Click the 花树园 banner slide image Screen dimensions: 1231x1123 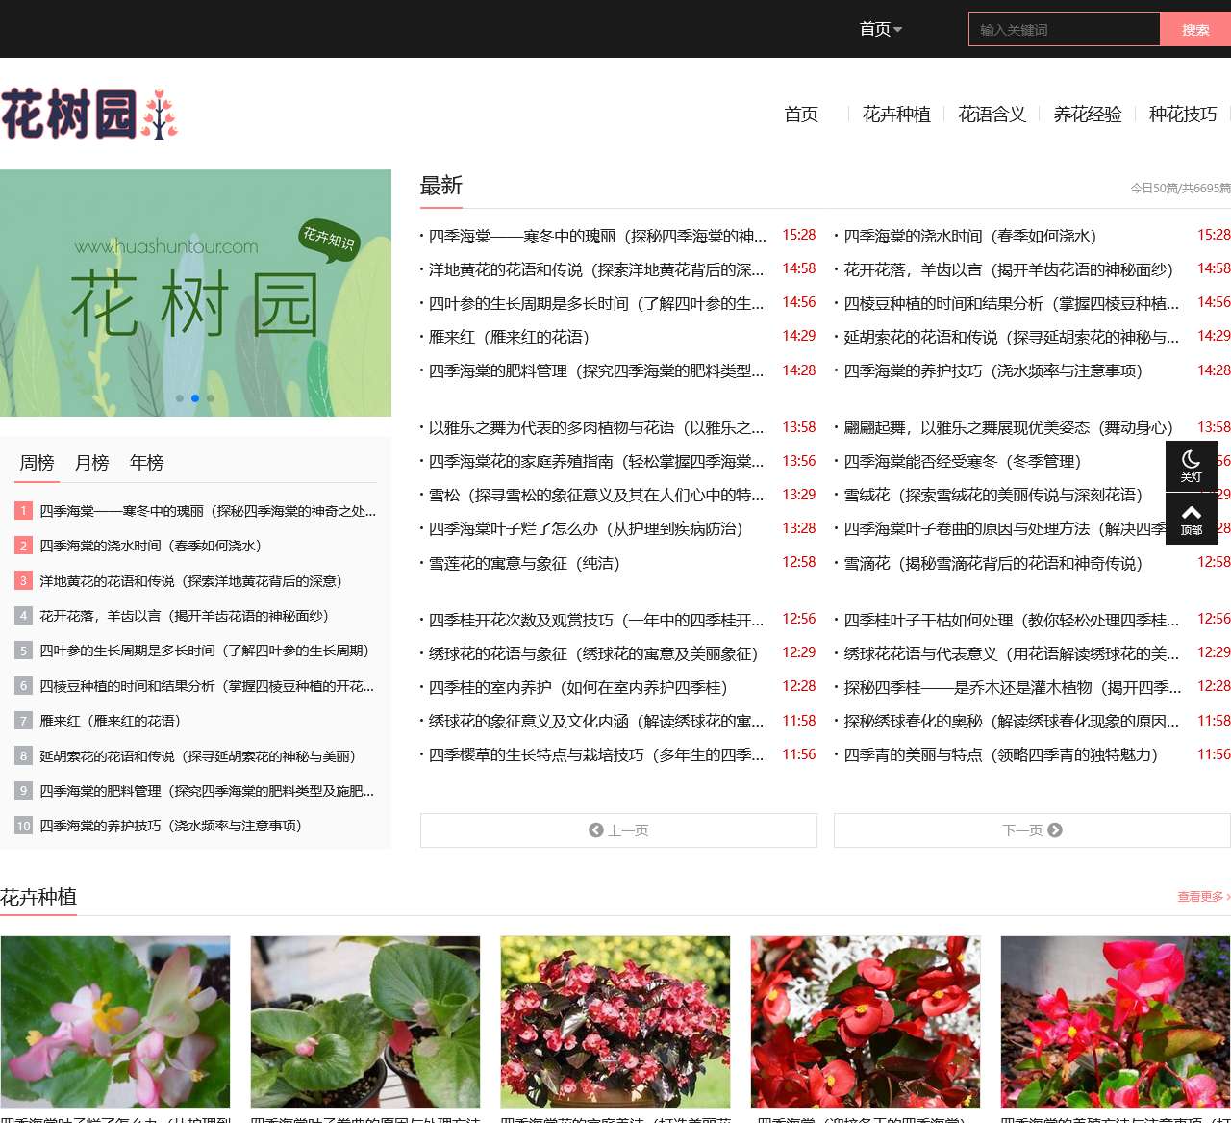click(x=195, y=289)
